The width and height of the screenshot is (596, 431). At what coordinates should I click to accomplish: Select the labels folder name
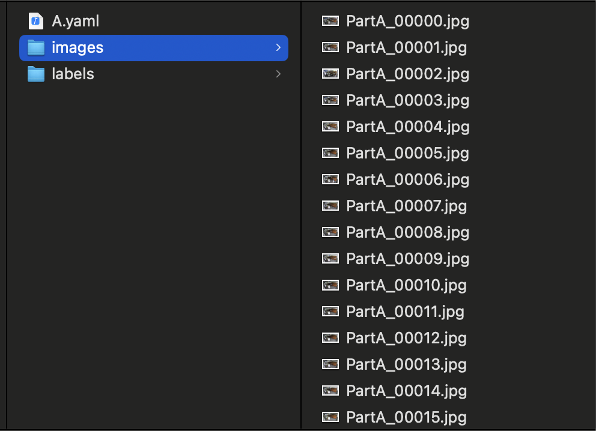(x=73, y=74)
